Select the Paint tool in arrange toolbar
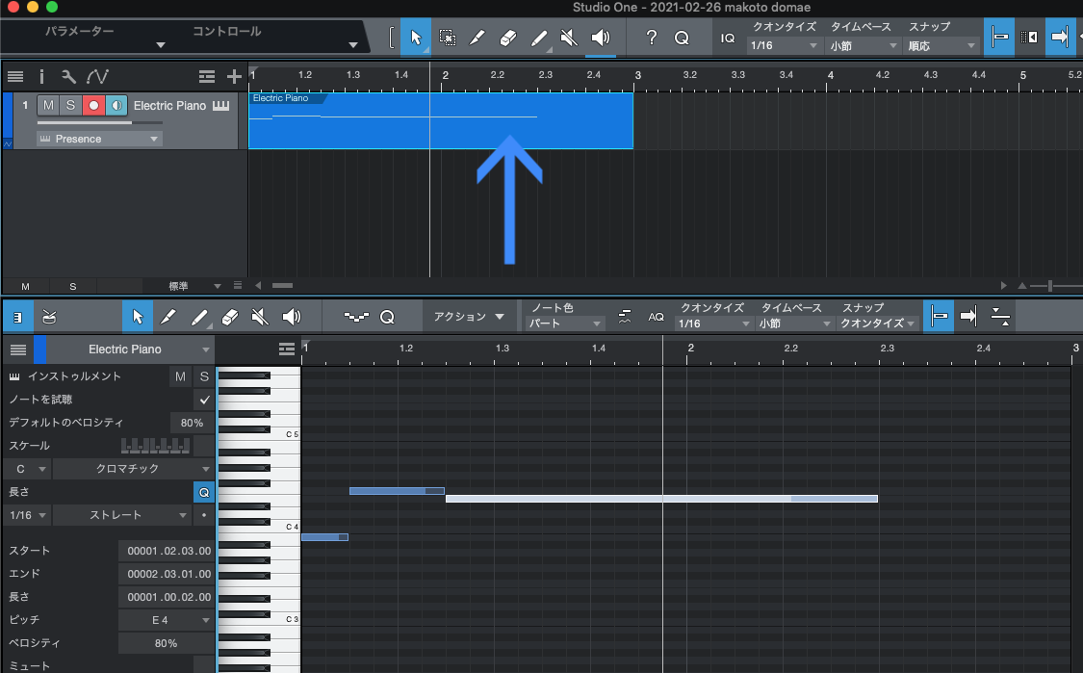Viewport: 1083px width, 673px height. 477,38
